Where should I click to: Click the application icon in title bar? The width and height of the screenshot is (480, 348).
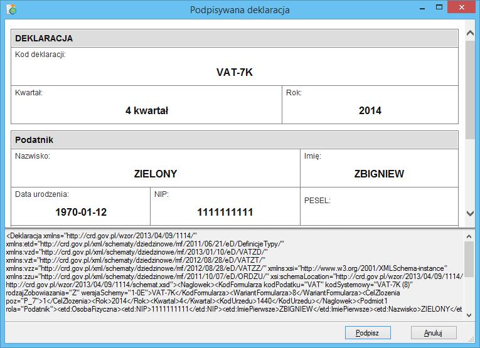click(x=12, y=9)
